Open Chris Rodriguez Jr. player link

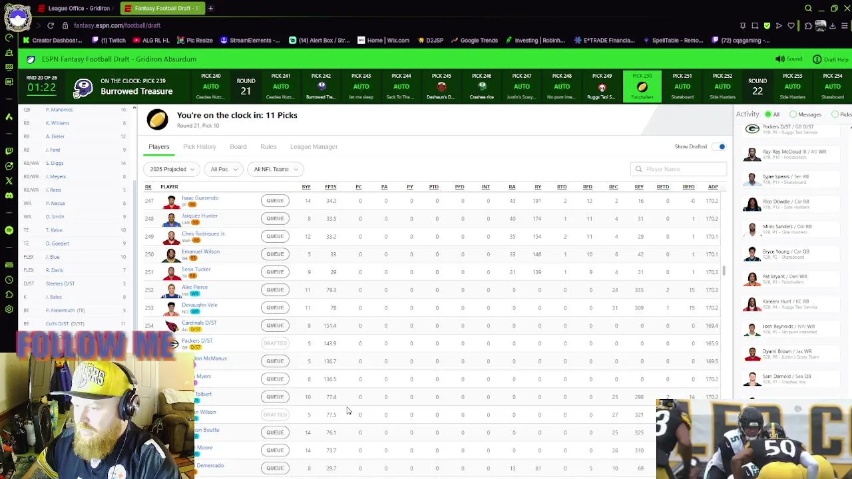[204, 234]
